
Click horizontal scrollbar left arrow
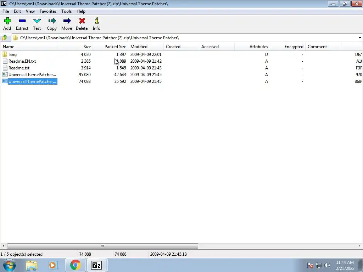pyautogui.click(x=3, y=246)
